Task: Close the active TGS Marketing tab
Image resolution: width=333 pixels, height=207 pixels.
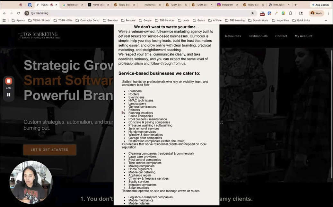Action: click(56, 5)
